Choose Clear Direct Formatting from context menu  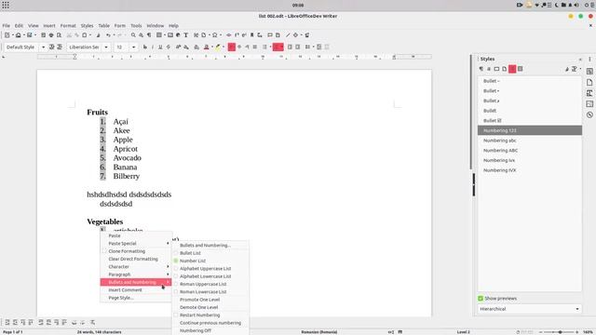pyautogui.click(x=136, y=259)
